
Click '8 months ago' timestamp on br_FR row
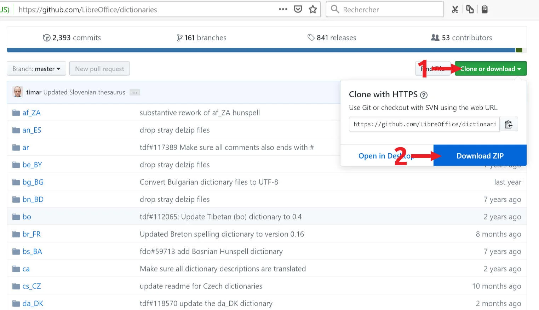[x=498, y=234]
